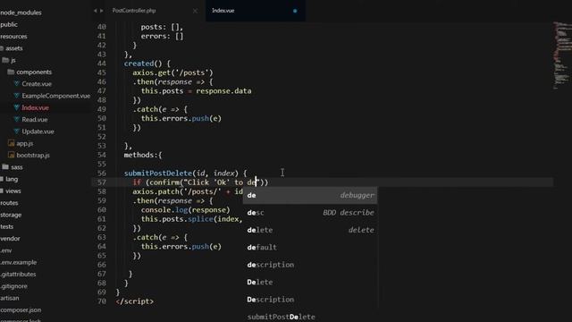Screen dimensions: 572x322
Task: Open the artisan file
Action: point(10,298)
